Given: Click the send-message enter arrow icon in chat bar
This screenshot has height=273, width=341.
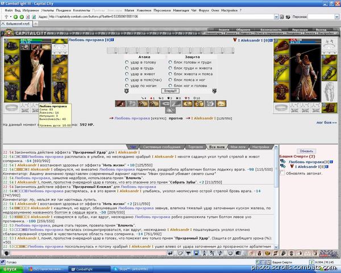Looking at the screenshot, I should coord(170,253).
